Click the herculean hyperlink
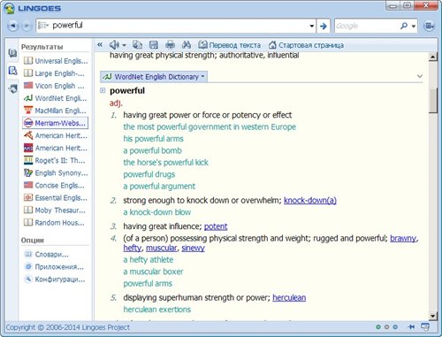 coord(289,297)
